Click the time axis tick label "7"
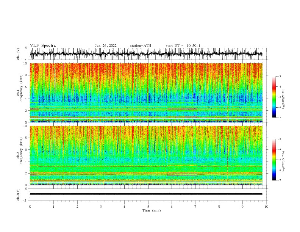300x232 pixels. [195, 207]
